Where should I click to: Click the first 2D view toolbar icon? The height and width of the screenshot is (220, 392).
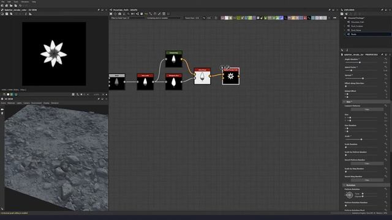pos(2,14)
